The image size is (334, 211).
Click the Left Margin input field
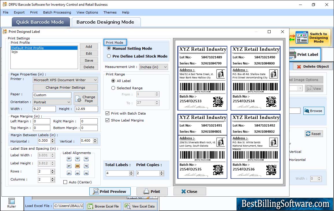pos(42,121)
